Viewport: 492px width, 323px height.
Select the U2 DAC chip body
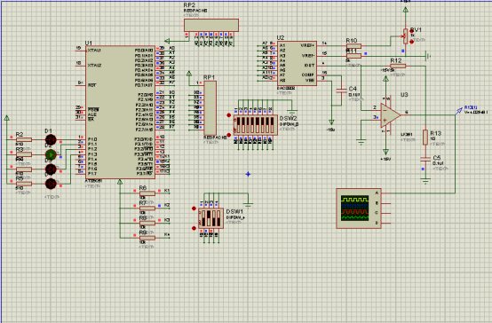[x=297, y=63]
